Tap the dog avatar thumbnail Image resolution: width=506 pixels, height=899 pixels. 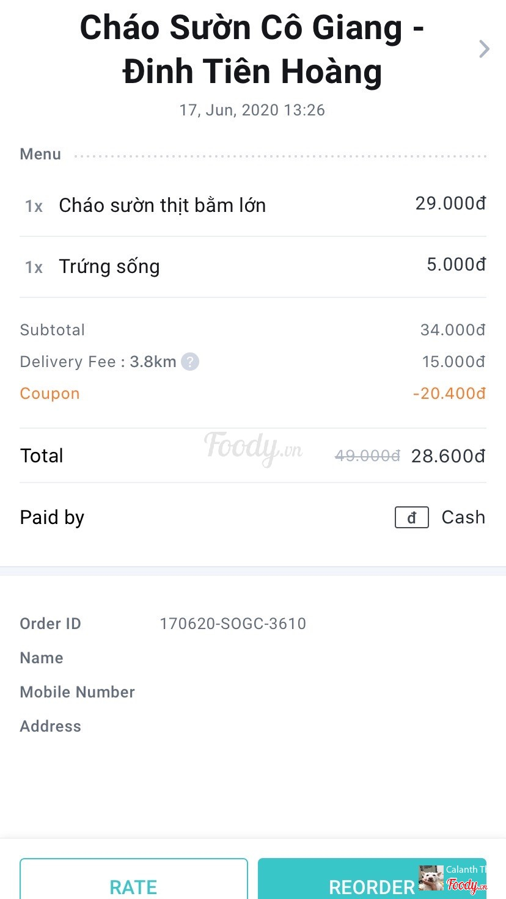(x=431, y=878)
